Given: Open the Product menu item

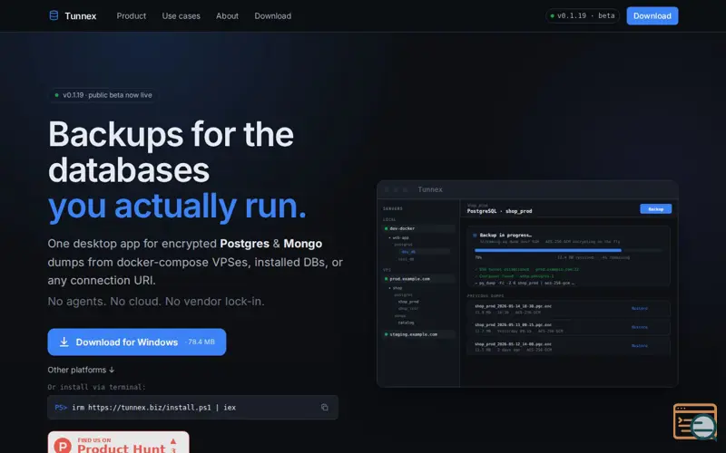Looking at the screenshot, I should click(131, 15).
